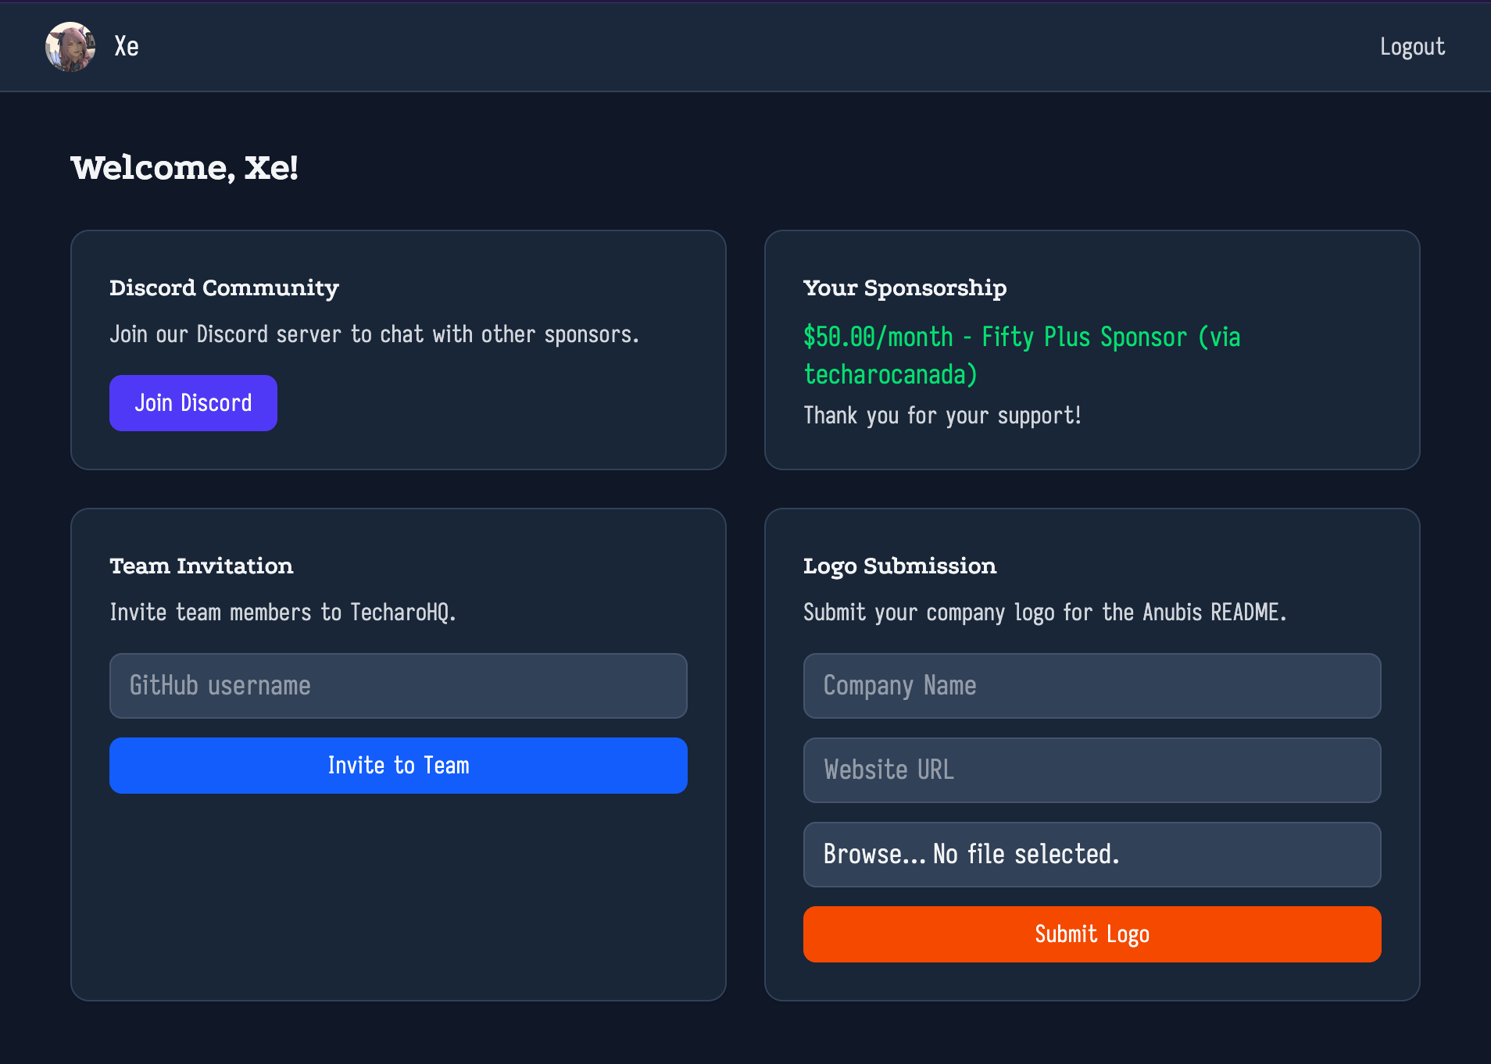The image size is (1491, 1064).
Task: Click 'Thank you for your support!' text
Action: tap(942, 416)
